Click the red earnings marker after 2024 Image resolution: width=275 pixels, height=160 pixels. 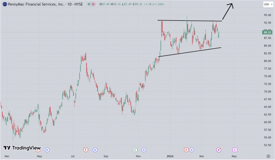click(x=186, y=150)
